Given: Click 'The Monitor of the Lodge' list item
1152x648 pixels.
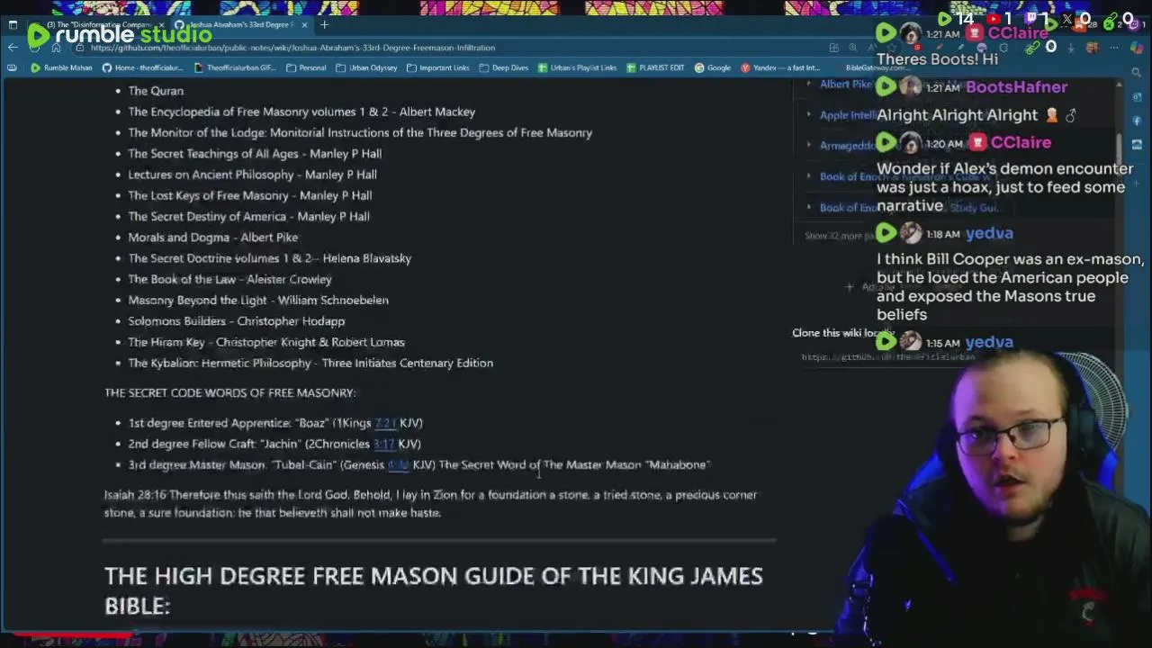Looking at the screenshot, I should [360, 132].
